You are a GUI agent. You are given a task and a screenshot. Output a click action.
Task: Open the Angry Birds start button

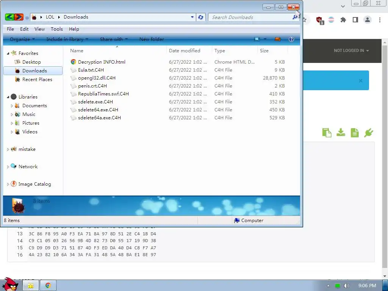coord(10,285)
